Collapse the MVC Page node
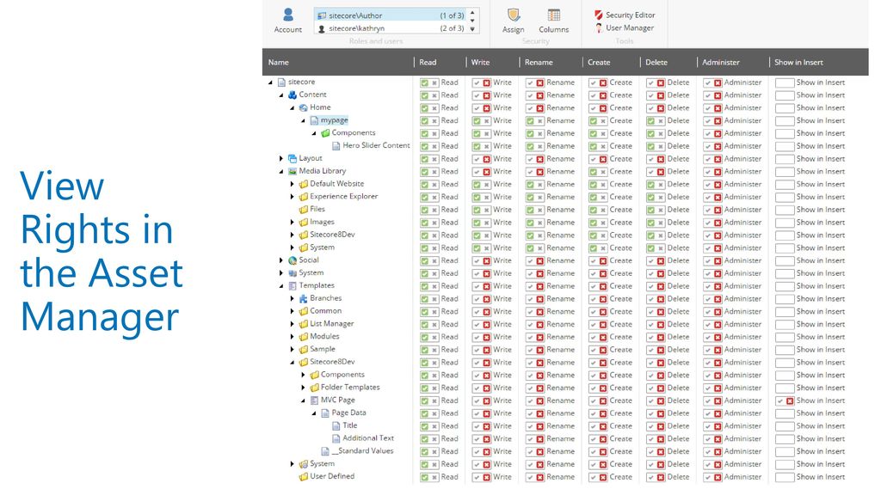Screen dimensions: 881x495 (x=304, y=400)
